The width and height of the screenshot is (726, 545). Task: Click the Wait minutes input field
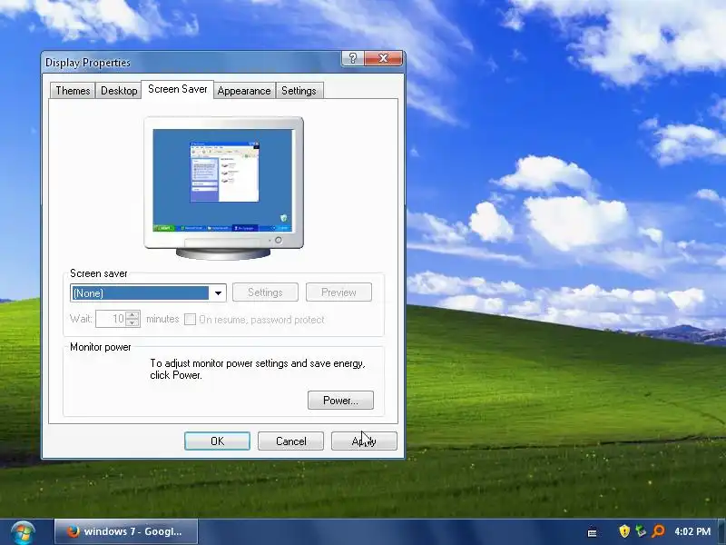pos(110,319)
